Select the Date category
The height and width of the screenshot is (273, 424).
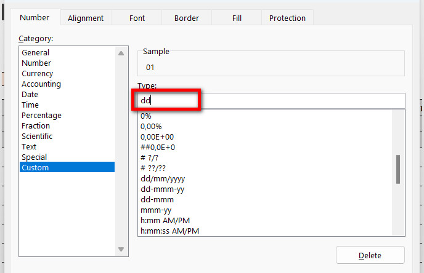pos(30,95)
